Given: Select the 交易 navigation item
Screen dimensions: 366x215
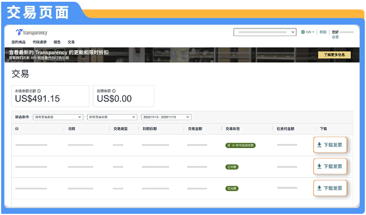Looking at the screenshot, I should click(71, 42).
